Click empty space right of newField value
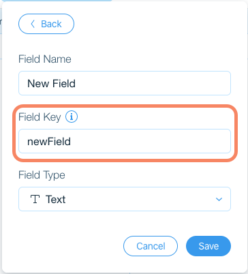The image size is (248, 274). point(150,141)
